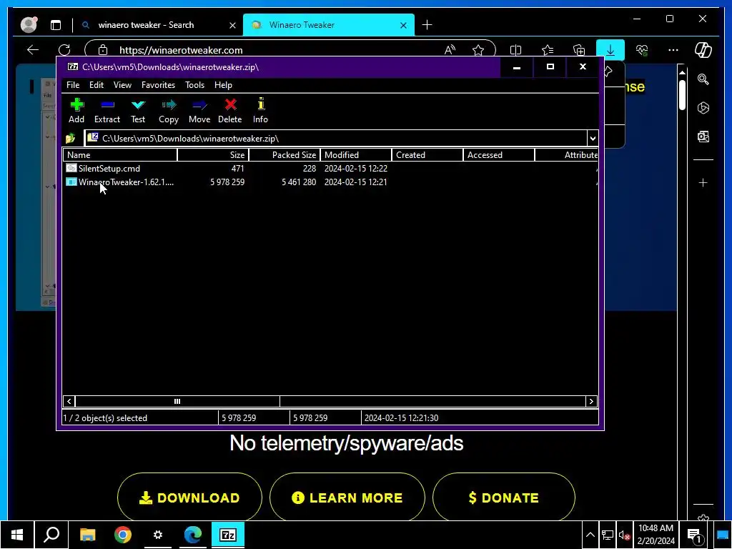Select the SilentSetup.cmd file row
Viewport: 732px width, 549px height.
330,169
